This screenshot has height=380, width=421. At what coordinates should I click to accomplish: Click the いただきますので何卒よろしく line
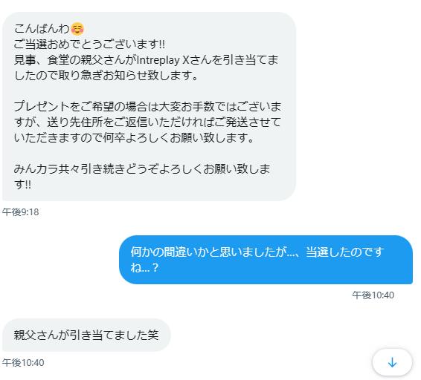134,137
